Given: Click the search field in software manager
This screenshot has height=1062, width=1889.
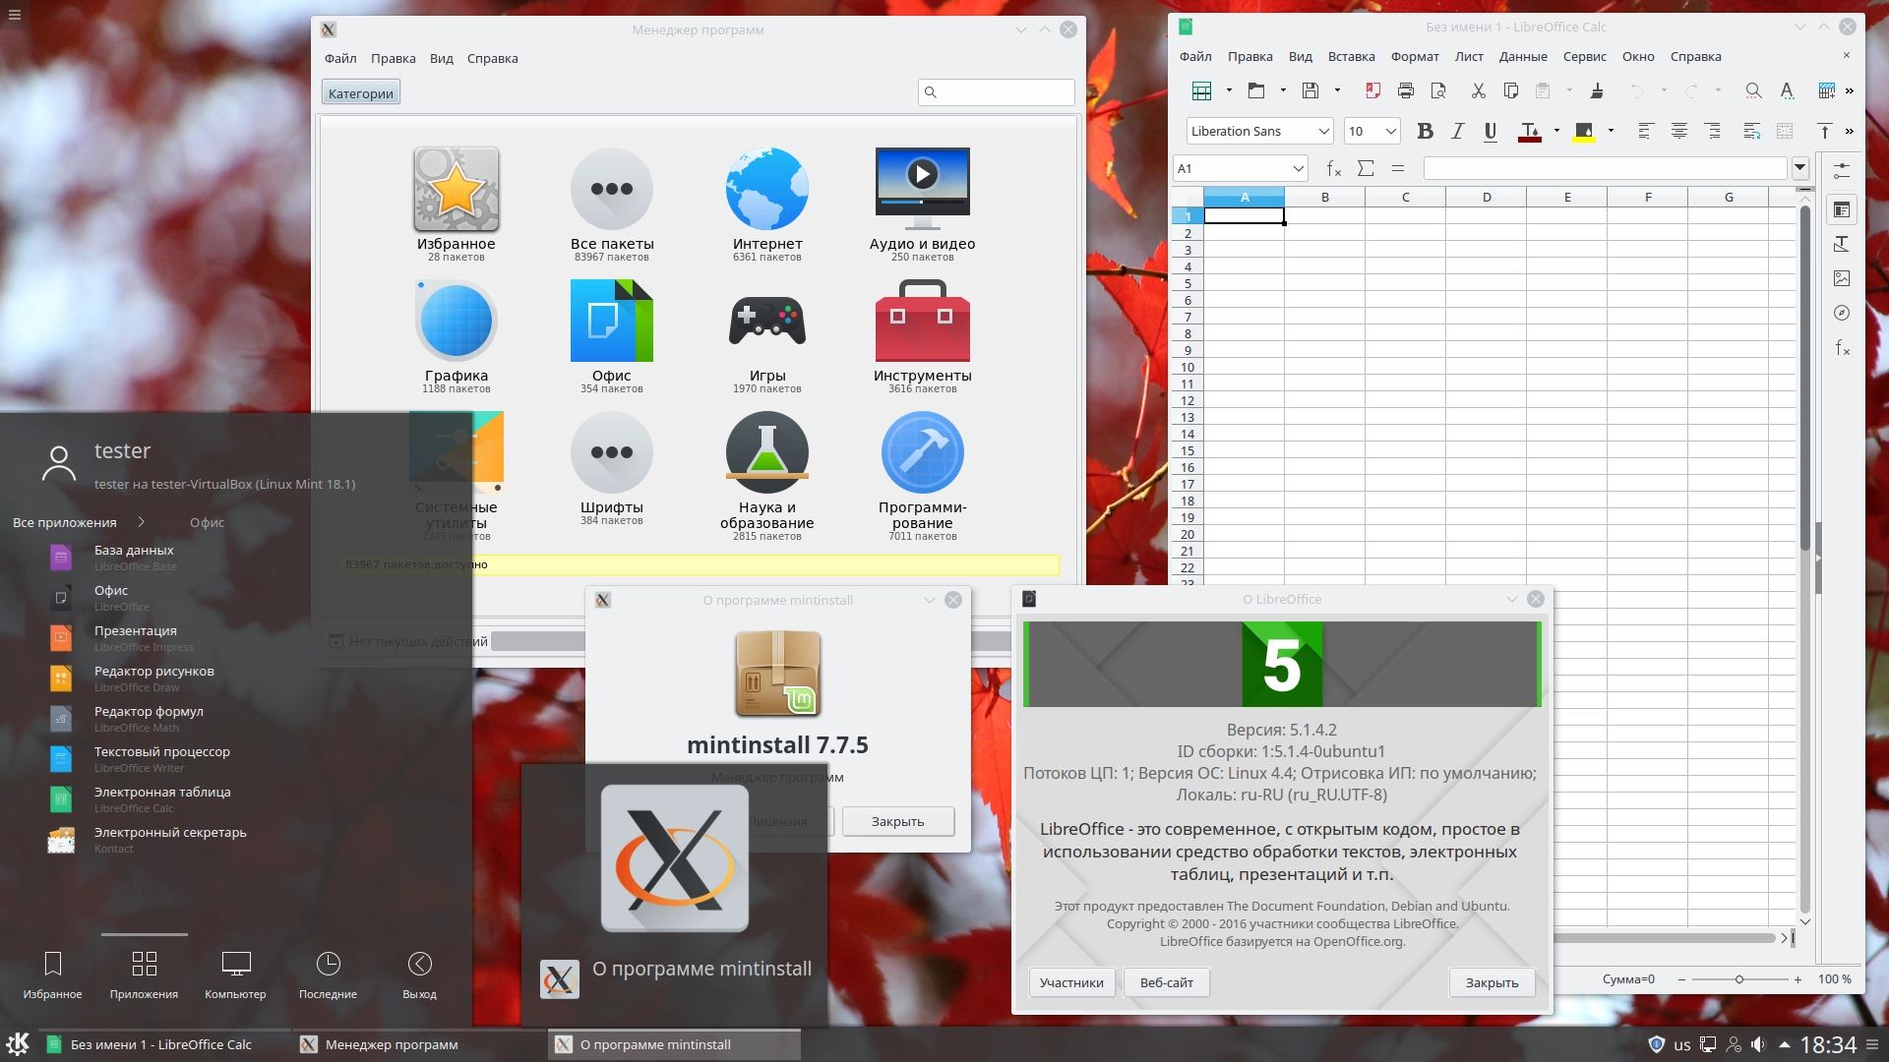Looking at the screenshot, I should [996, 92].
